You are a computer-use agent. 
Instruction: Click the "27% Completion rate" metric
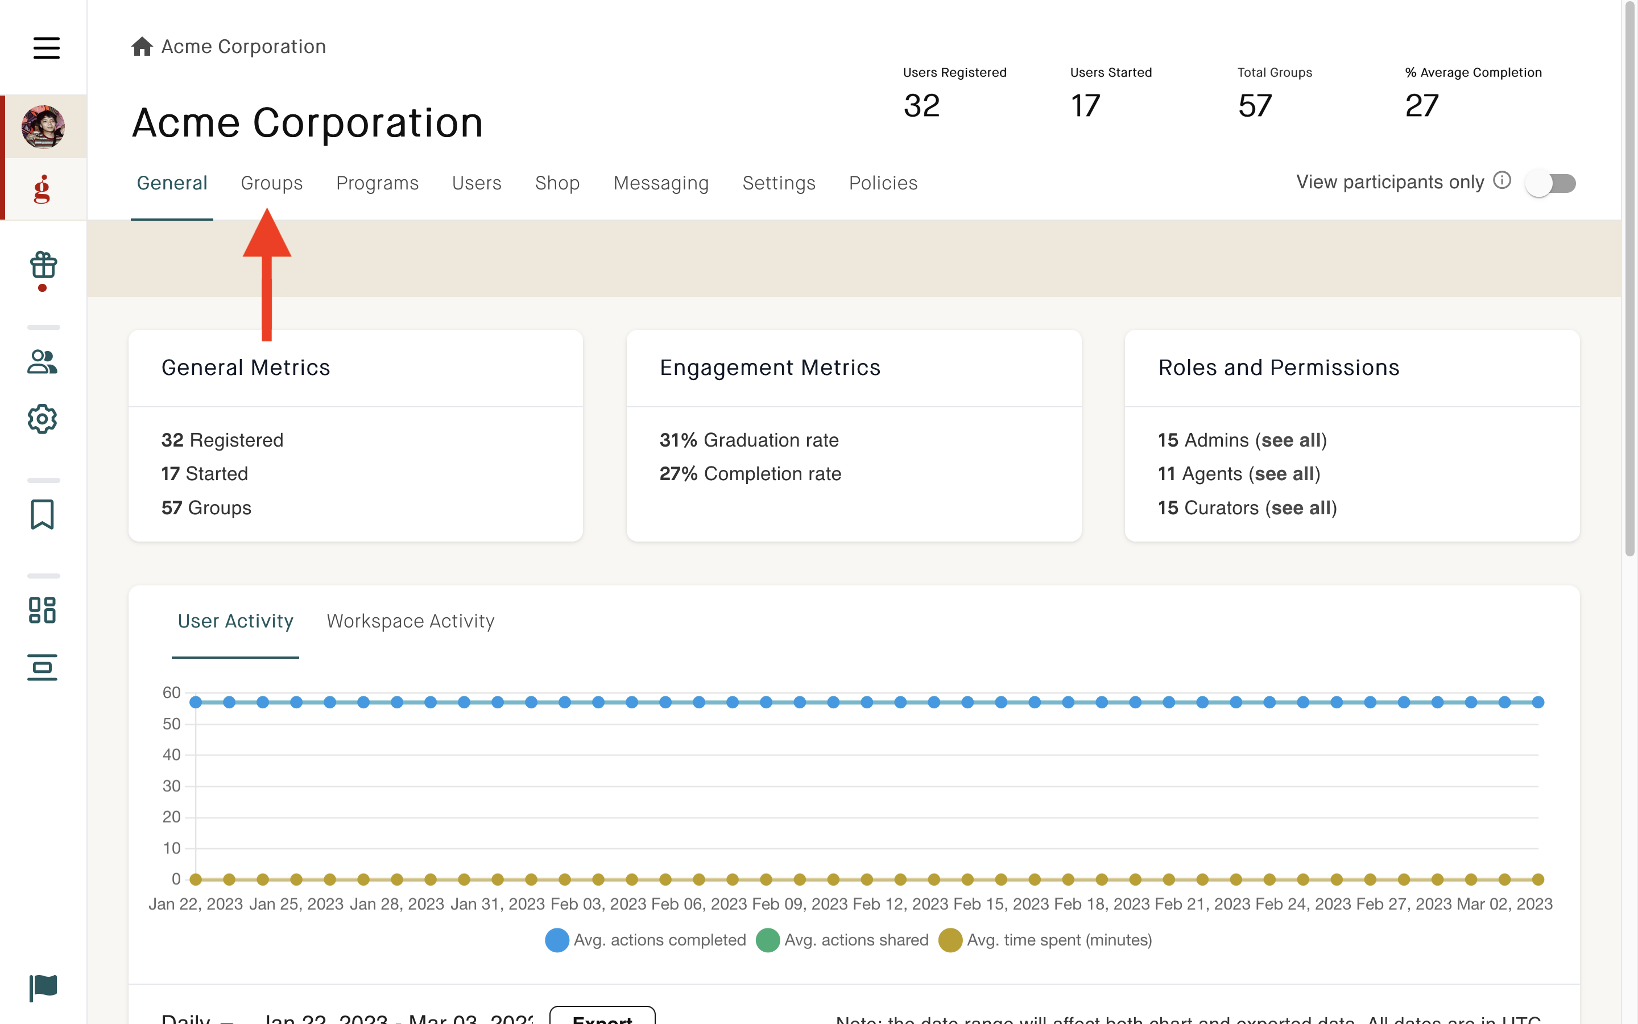pos(751,474)
